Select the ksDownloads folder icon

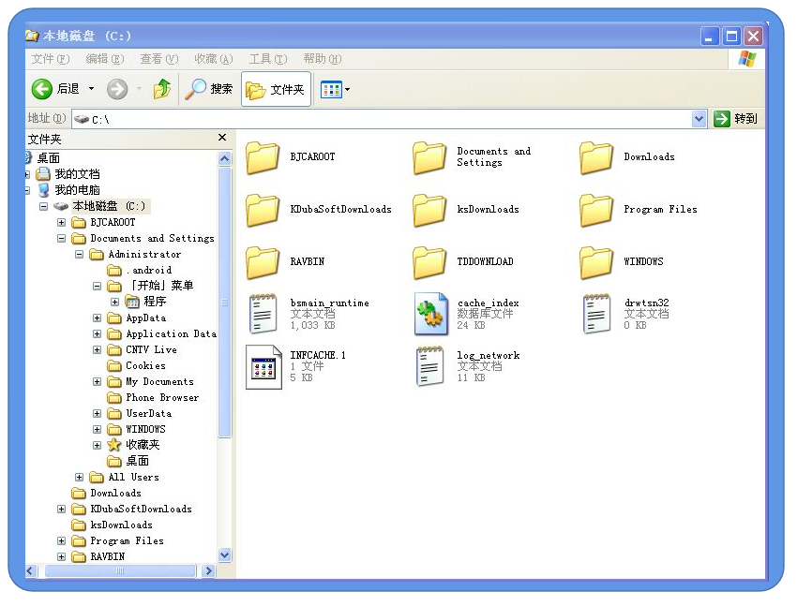pyautogui.click(x=429, y=210)
